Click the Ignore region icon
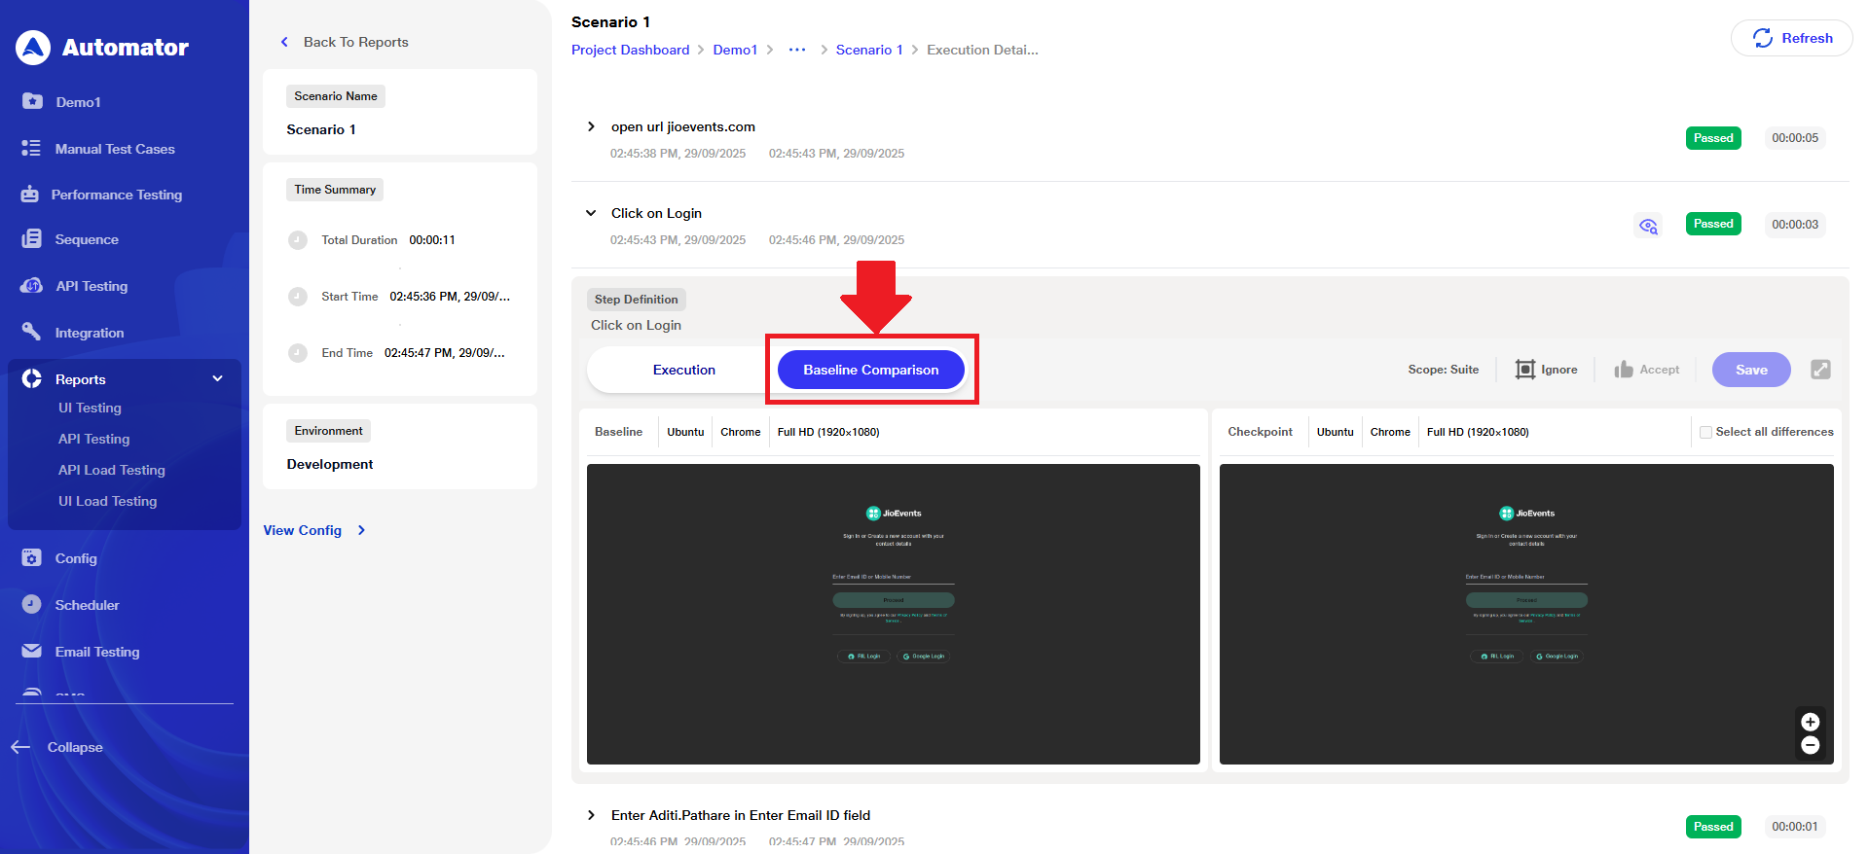Image resolution: width=1869 pixels, height=854 pixels. (x=1524, y=370)
